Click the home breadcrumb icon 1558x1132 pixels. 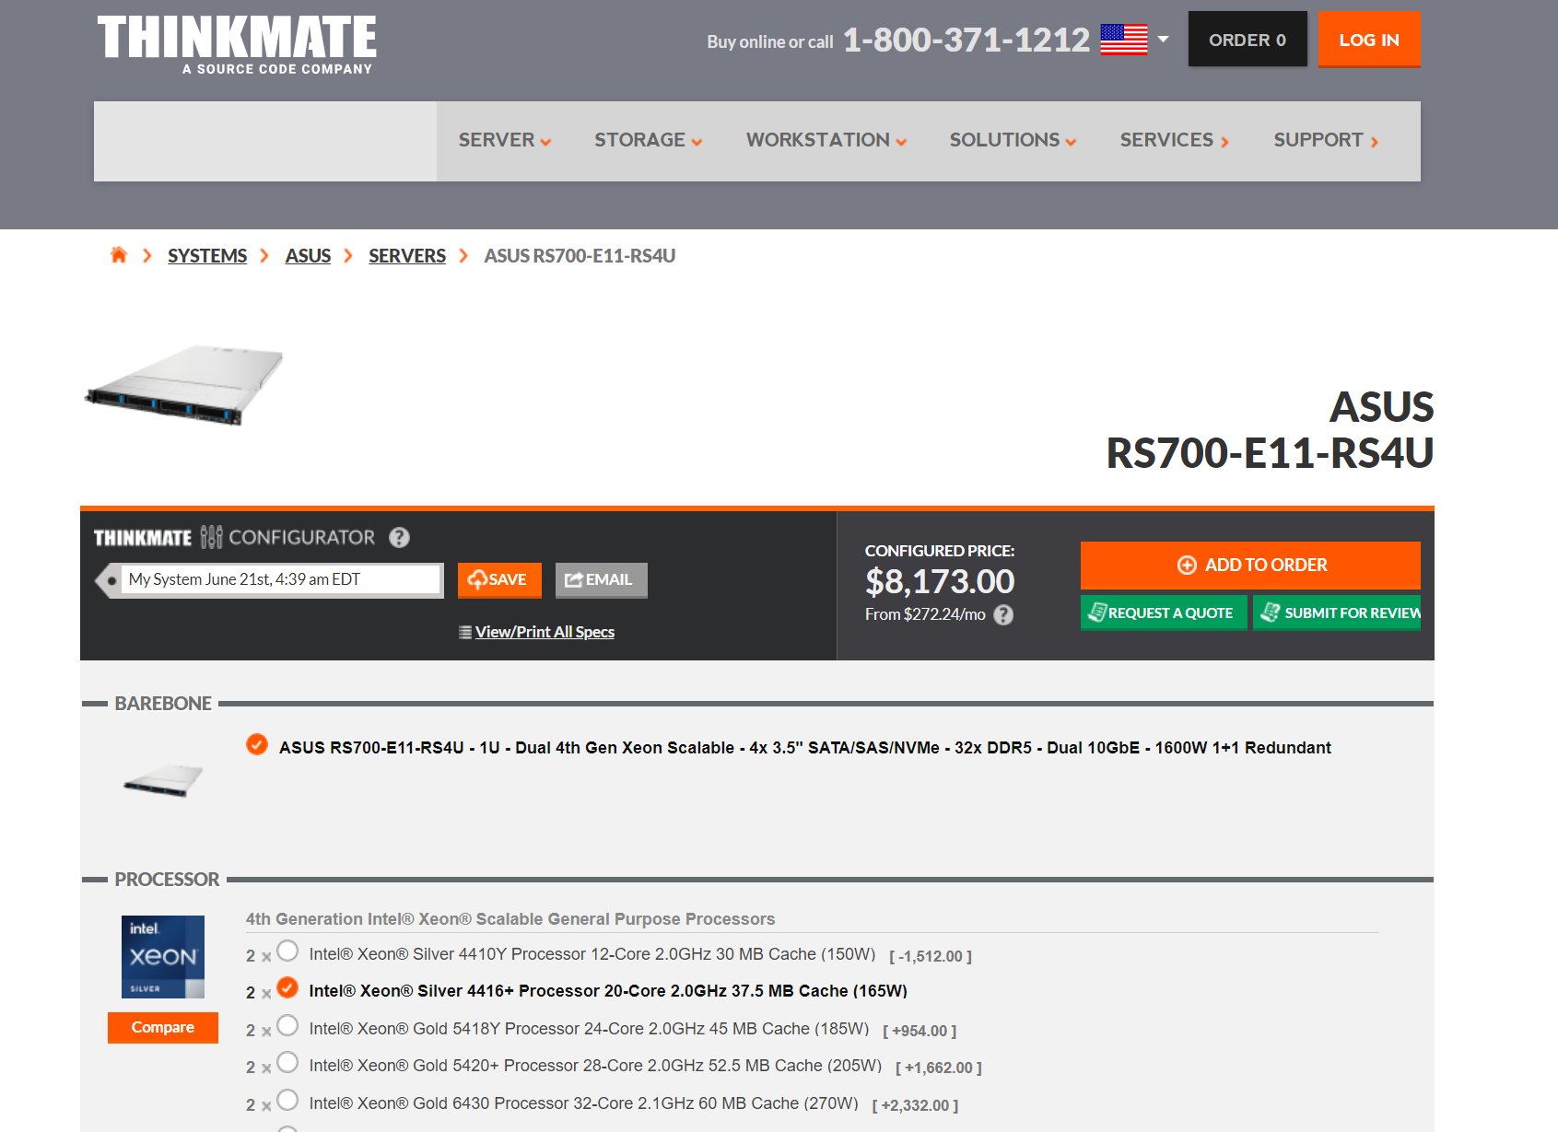coord(119,255)
